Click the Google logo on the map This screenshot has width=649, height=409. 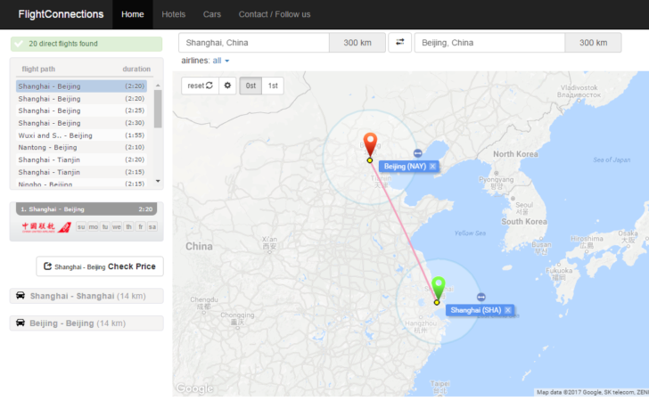click(194, 389)
